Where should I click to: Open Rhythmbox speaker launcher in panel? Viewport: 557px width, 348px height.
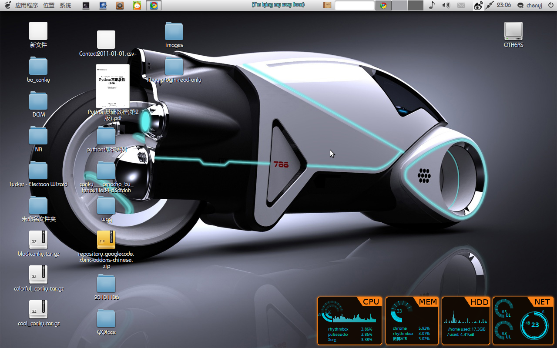(120, 5)
